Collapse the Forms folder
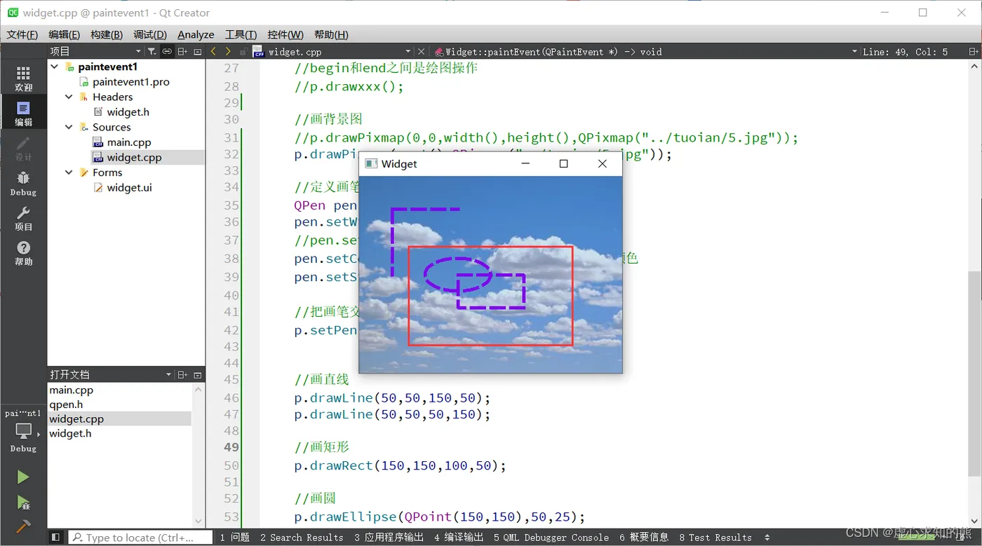This screenshot has height=546, width=982. pos(69,172)
